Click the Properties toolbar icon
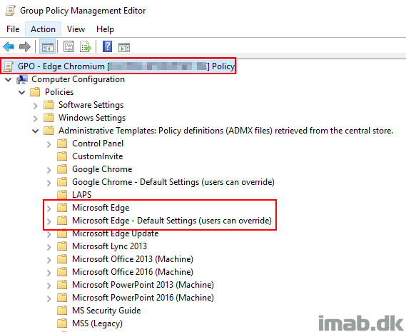The height and width of the screenshot is (332, 406). click(x=68, y=47)
